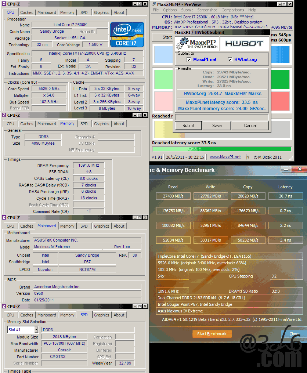This screenshot has height=373, width=307.
Task: Open the Comparisons menu in MaxxMEM²
Action: pyautogui.click(x=233, y=10)
